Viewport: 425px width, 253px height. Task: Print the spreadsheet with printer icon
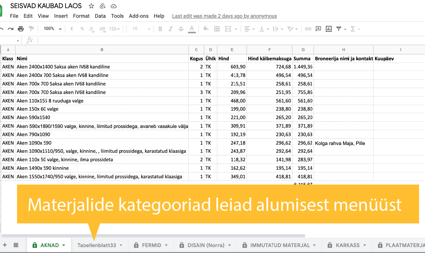point(21,29)
